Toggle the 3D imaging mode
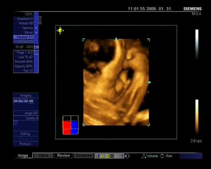Image resolution: width=211 pixels, height=169 pixels. pyautogui.click(x=26, y=101)
